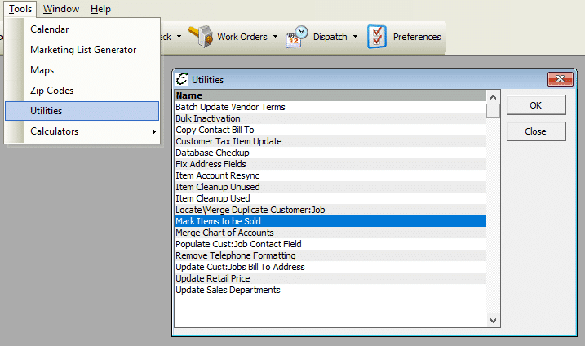Image resolution: width=585 pixels, height=346 pixels.
Task: Click the list scrollbar up arrow
Action: (494, 97)
